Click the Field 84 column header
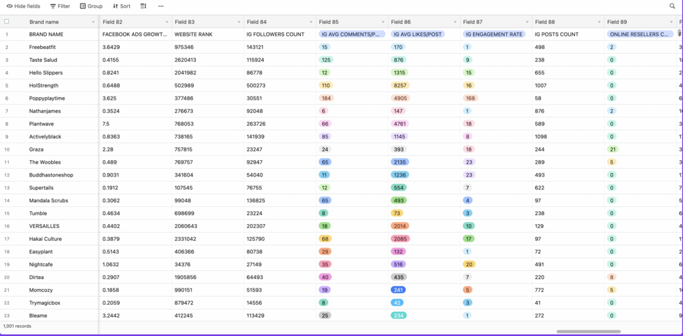 [280, 22]
